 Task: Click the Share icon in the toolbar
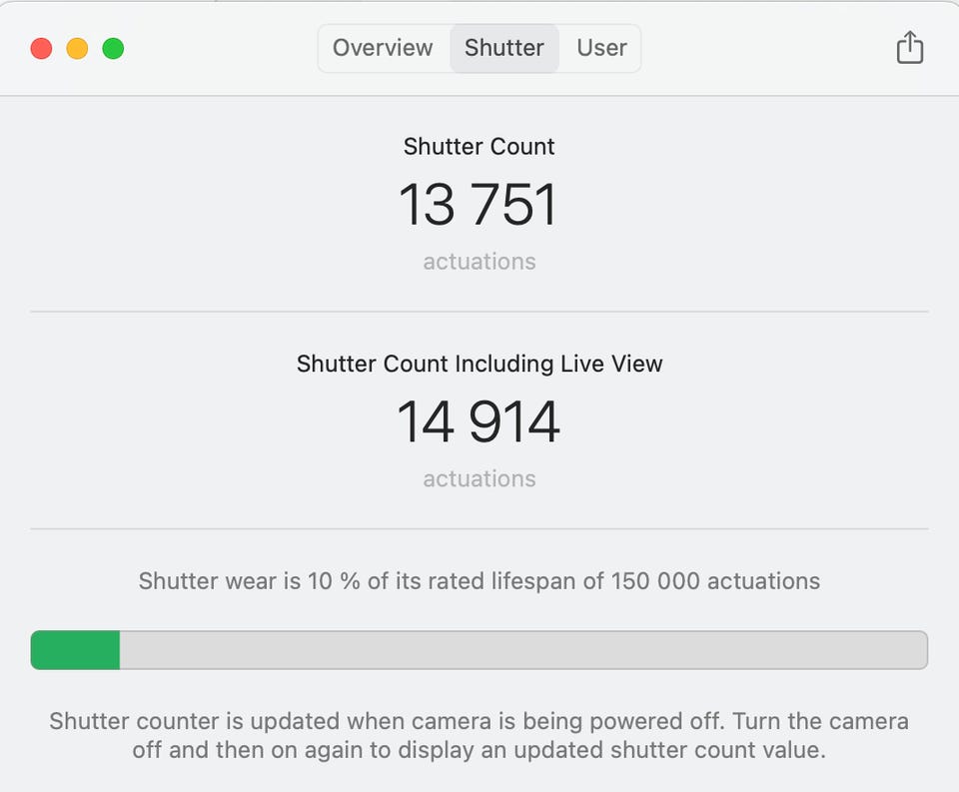(x=909, y=47)
